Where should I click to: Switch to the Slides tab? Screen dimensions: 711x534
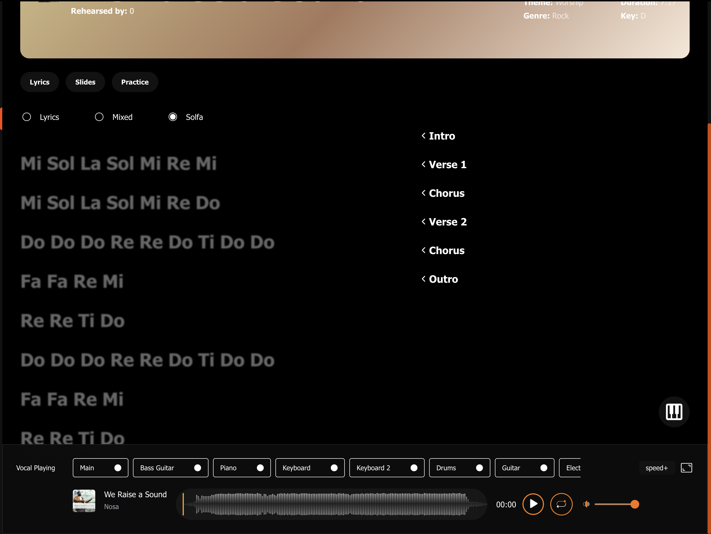(85, 82)
